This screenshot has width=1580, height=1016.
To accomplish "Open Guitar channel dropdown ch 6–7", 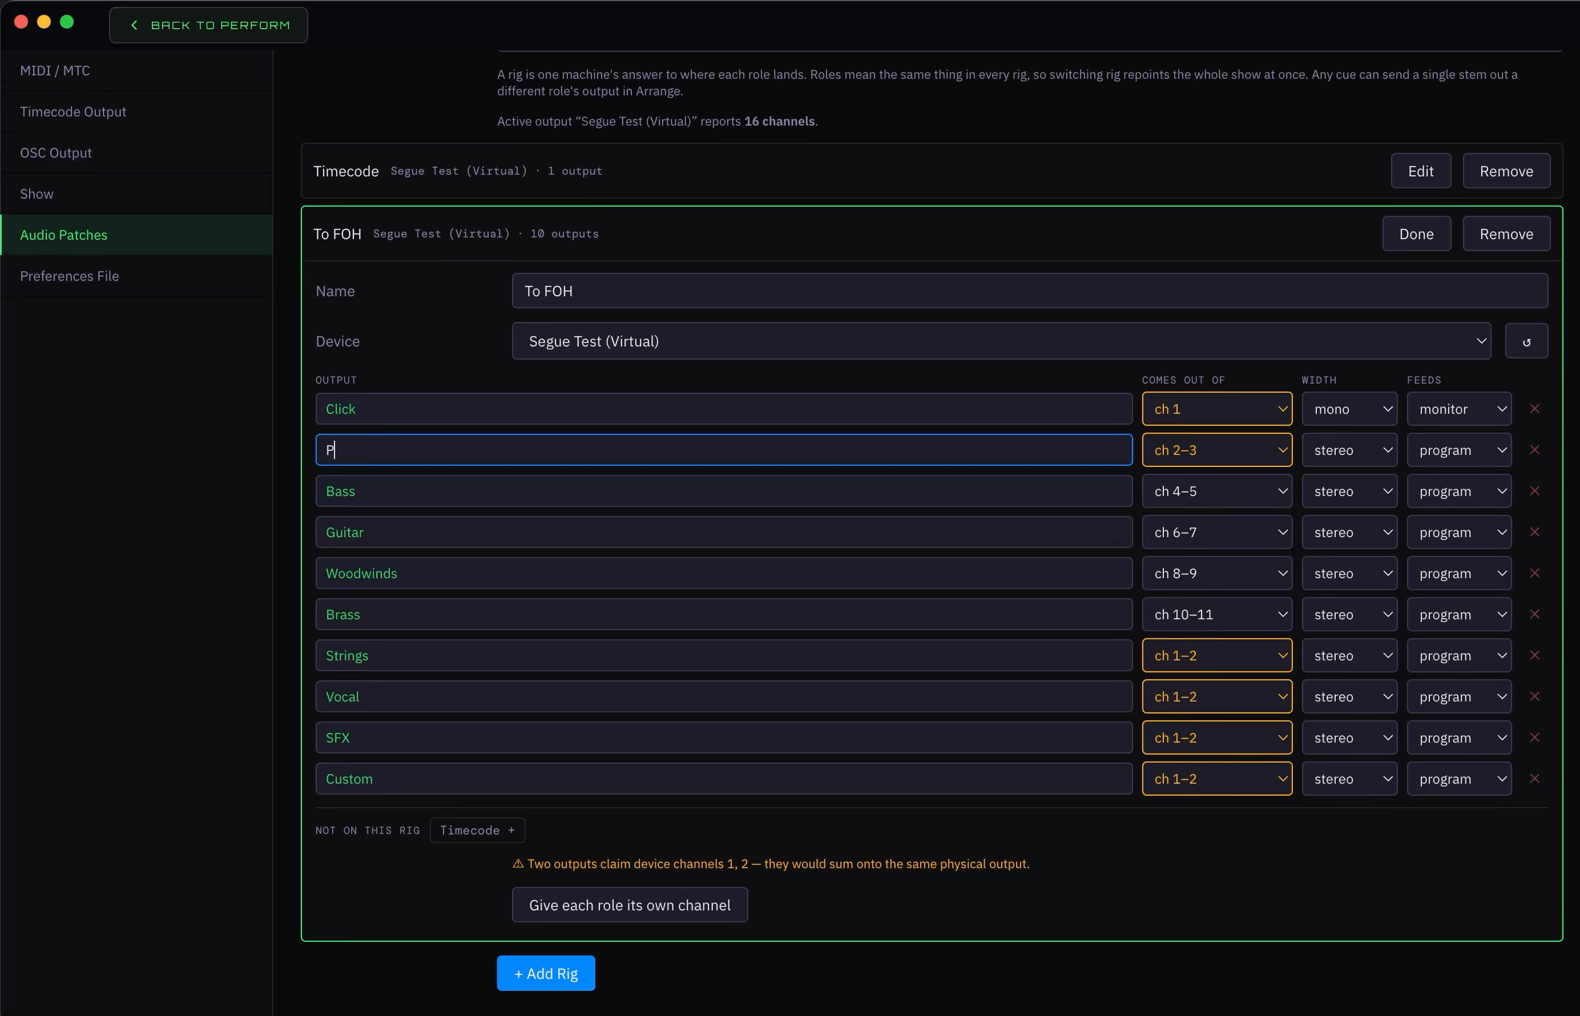I will pyautogui.click(x=1216, y=532).
